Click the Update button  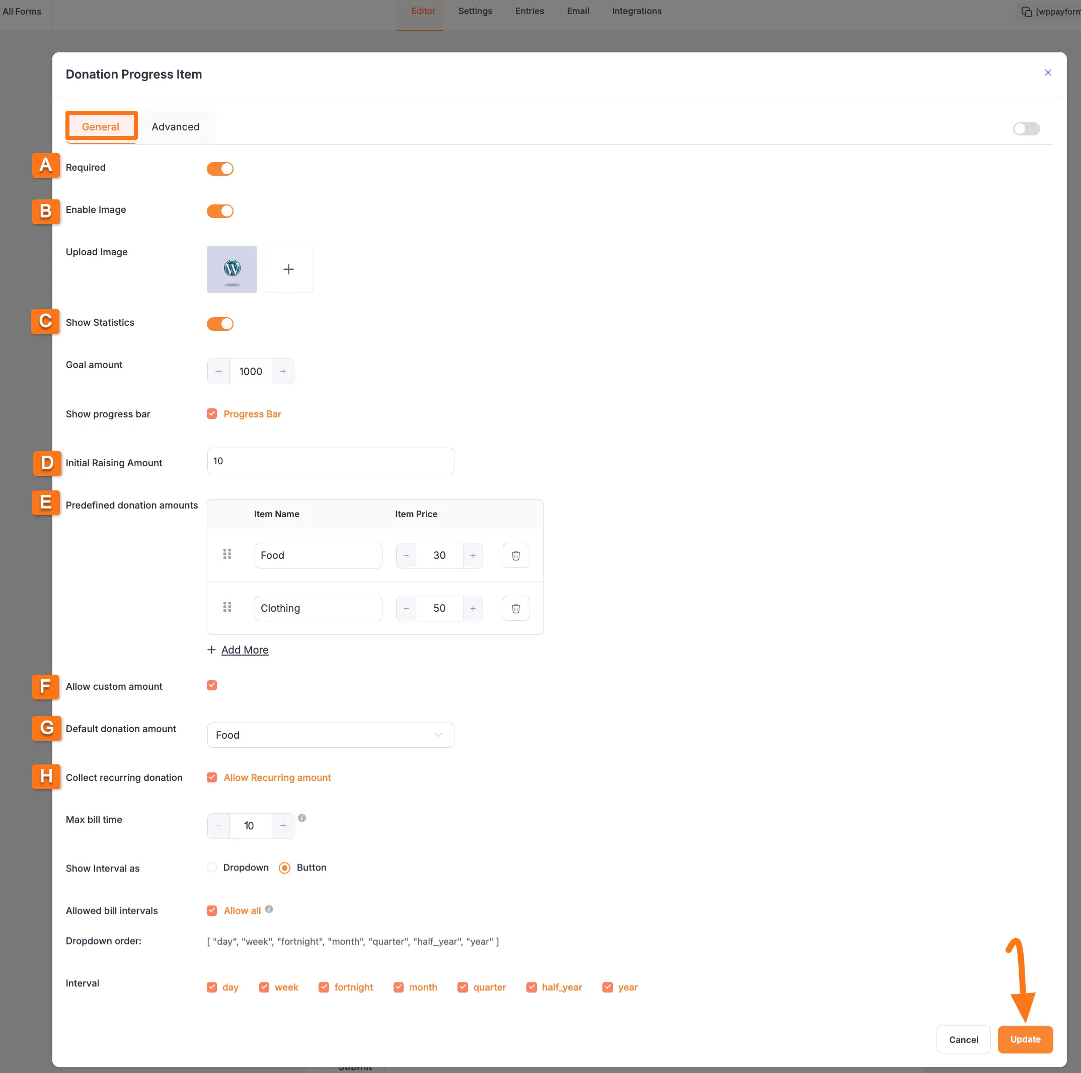coord(1026,1039)
